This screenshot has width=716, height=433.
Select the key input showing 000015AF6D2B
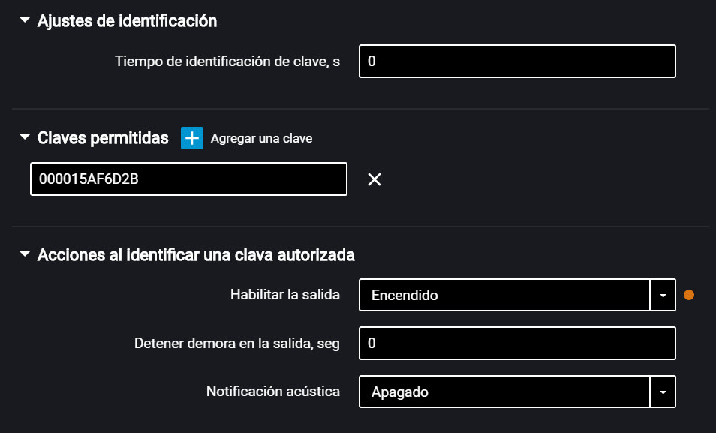point(188,179)
